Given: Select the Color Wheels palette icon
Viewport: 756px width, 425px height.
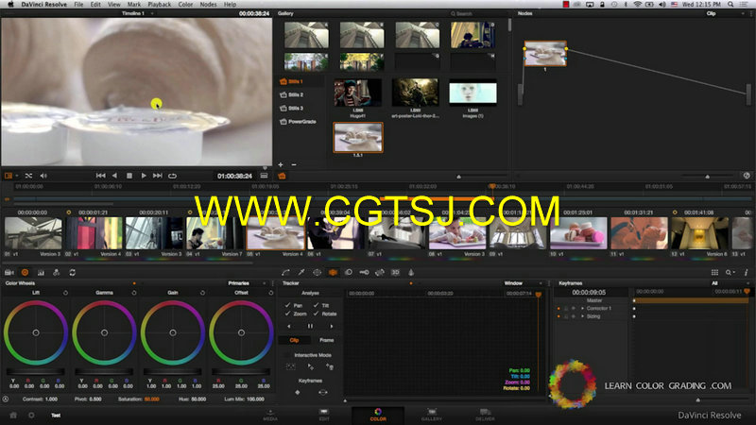Looking at the screenshot, I should click(26, 272).
